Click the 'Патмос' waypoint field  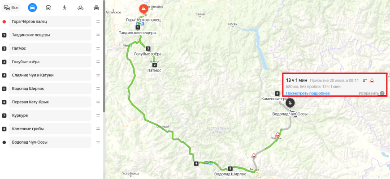coord(50,48)
